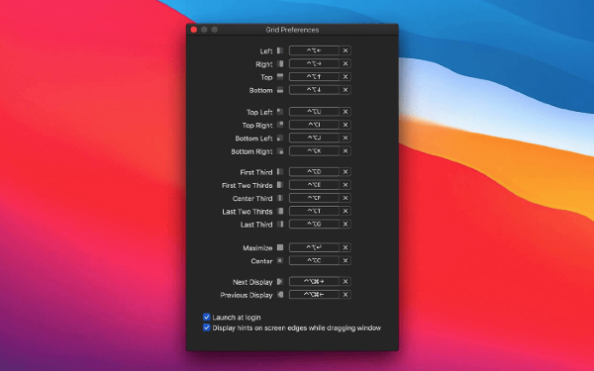The height and width of the screenshot is (371, 594).
Task: Edit the Top Left shortcut field
Action: tap(314, 112)
